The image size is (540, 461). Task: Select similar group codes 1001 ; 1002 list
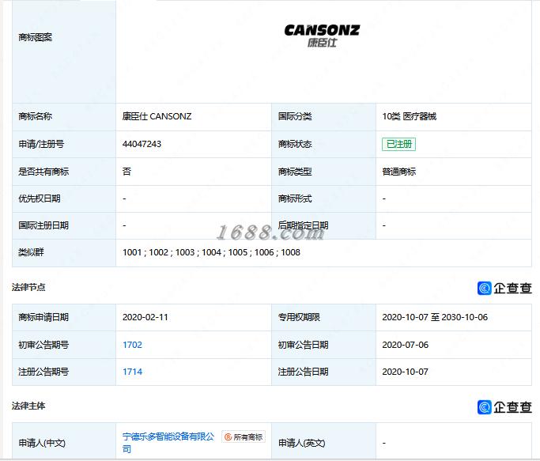(211, 252)
